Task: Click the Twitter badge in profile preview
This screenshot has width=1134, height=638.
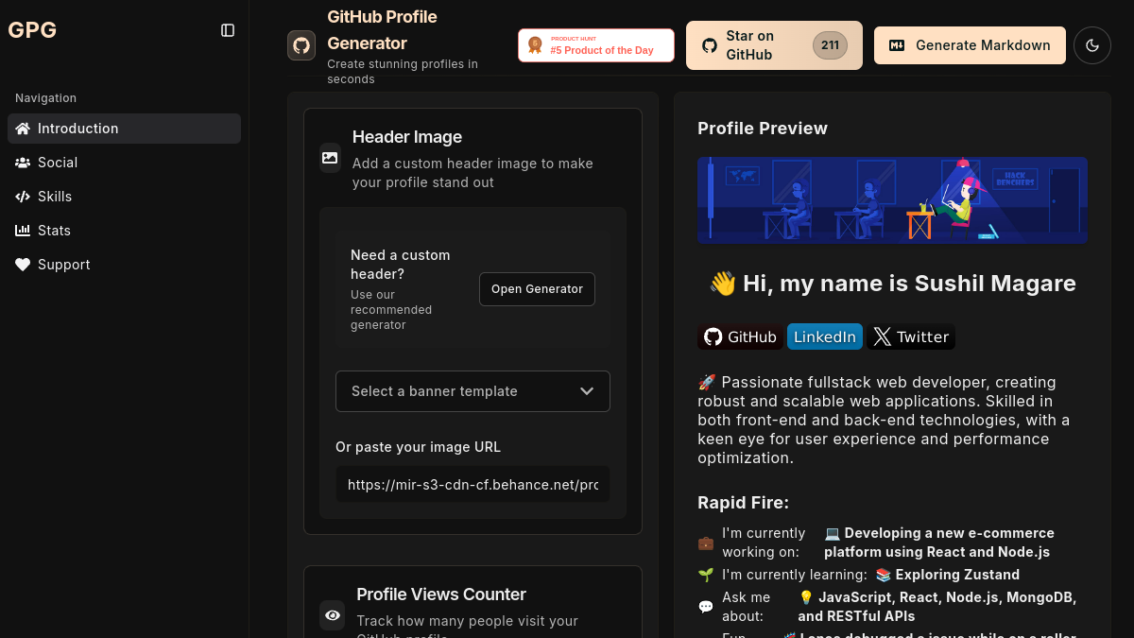Action: [x=911, y=337]
